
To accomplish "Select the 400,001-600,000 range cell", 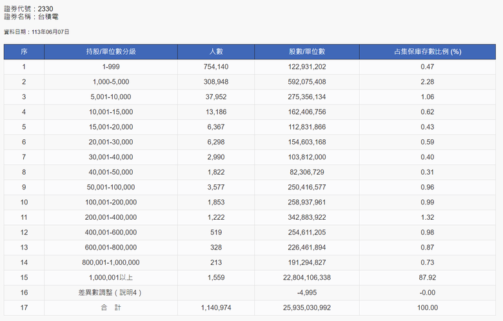I will tap(111, 232).
